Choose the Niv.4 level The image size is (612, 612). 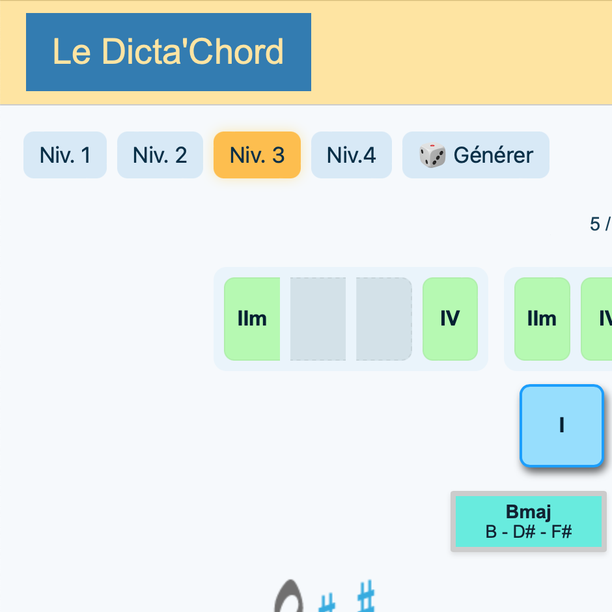tap(352, 155)
